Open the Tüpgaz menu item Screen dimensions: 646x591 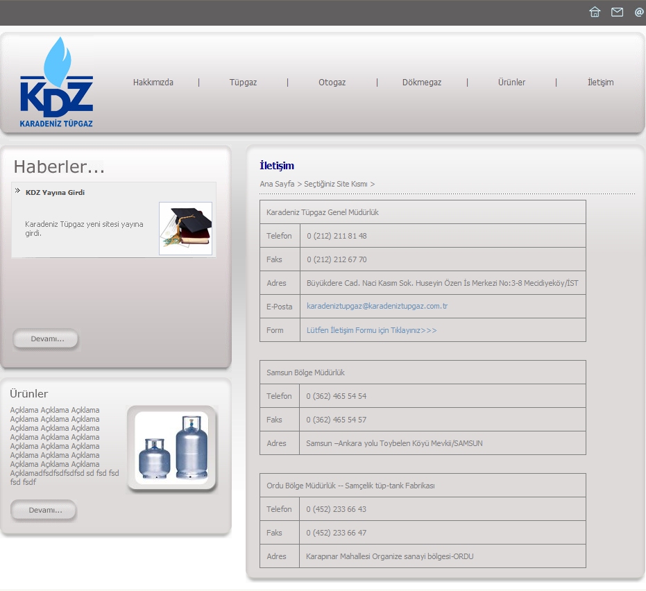tap(243, 83)
